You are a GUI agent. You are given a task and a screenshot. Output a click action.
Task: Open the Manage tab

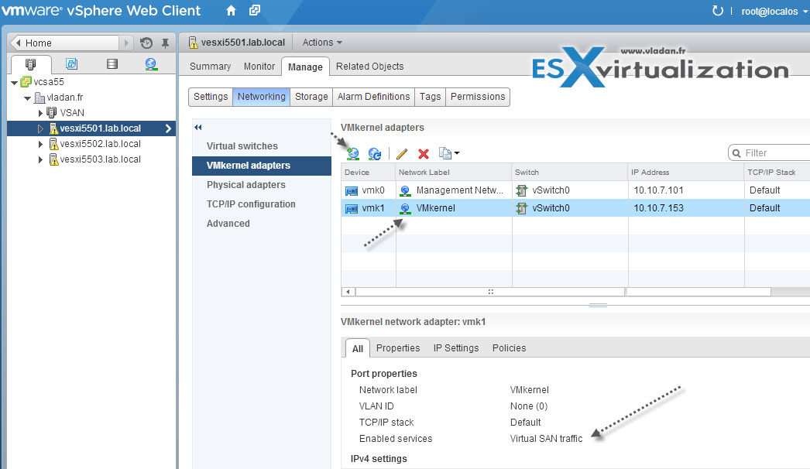305,67
